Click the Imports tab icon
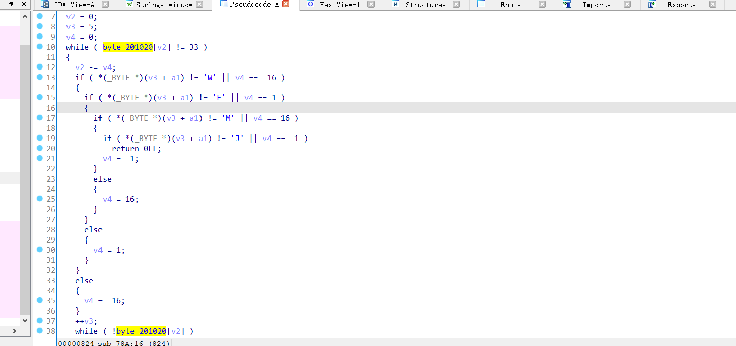 [x=567, y=5]
